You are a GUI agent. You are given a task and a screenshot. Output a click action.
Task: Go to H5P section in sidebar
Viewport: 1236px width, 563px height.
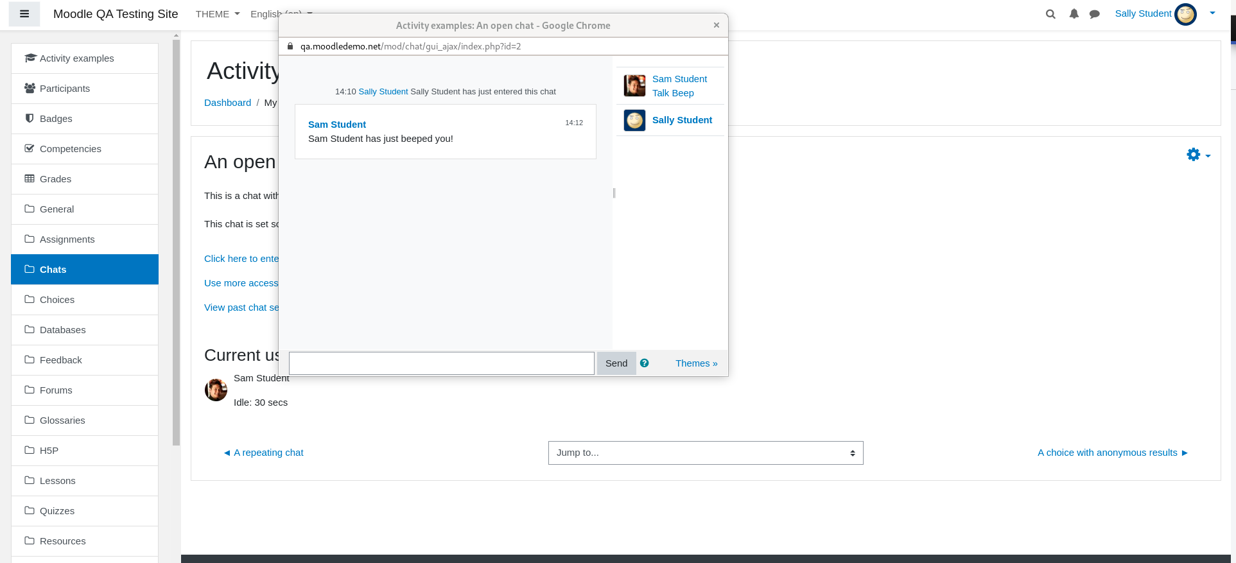click(85, 451)
